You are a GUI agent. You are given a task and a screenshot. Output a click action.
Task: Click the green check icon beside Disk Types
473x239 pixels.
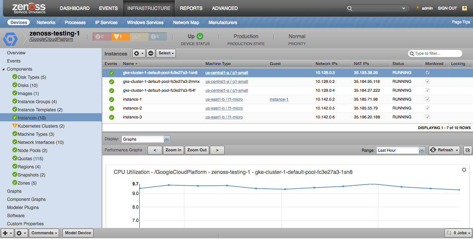(x=15, y=77)
